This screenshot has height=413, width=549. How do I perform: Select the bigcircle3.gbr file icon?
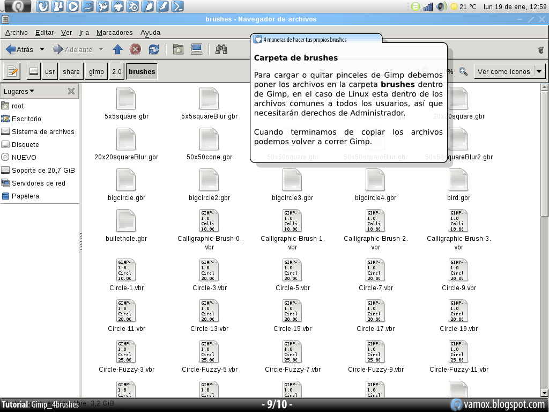click(x=292, y=180)
